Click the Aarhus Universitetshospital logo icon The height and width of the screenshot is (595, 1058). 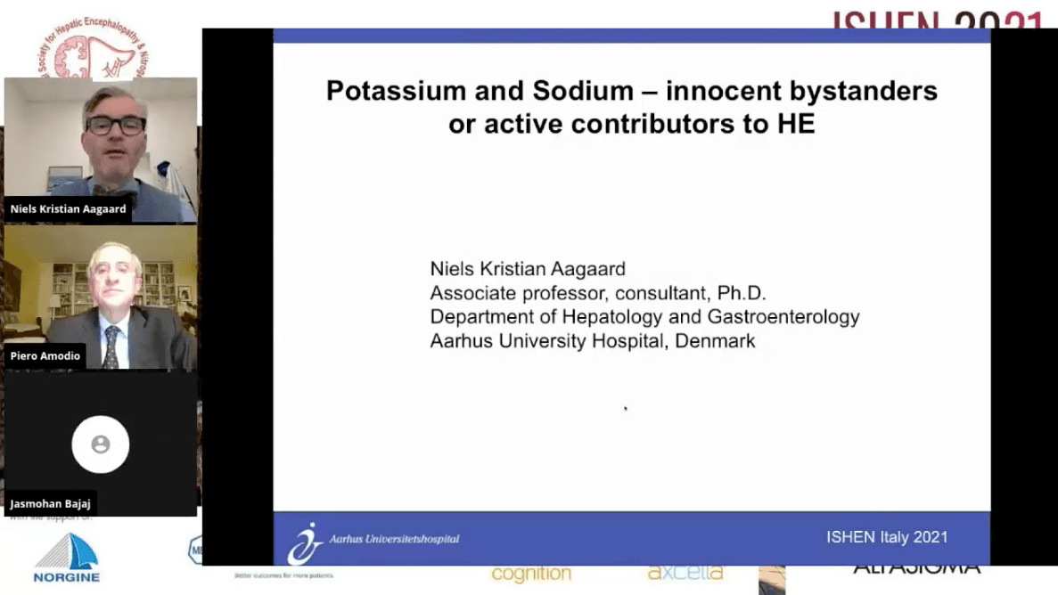(x=304, y=543)
